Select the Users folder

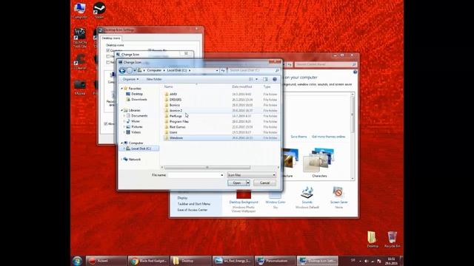[173, 132]
